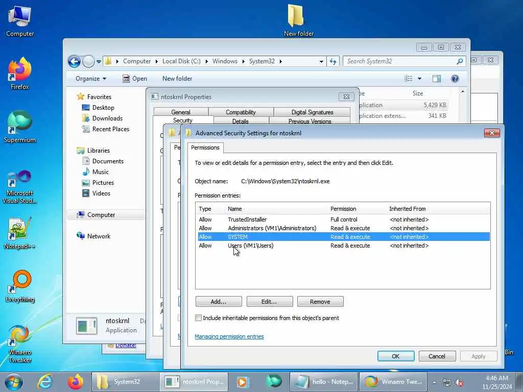Viewport: 523px width, 392px height.
Task: Open the Previous Versions tab
Action: [x=310, y=121]
